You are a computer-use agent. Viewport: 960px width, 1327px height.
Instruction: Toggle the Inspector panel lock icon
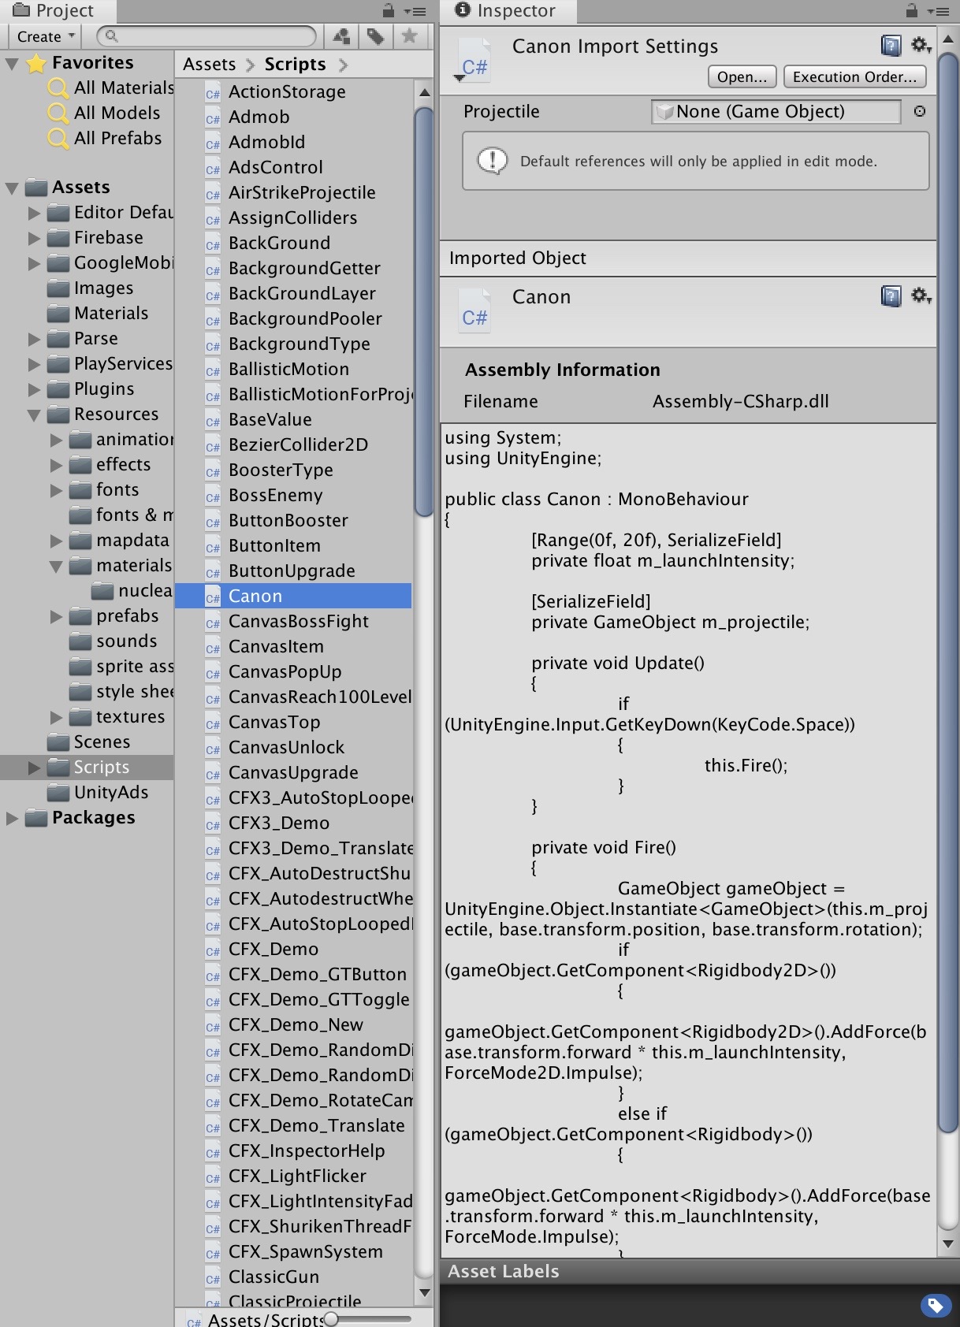(911, 11)
